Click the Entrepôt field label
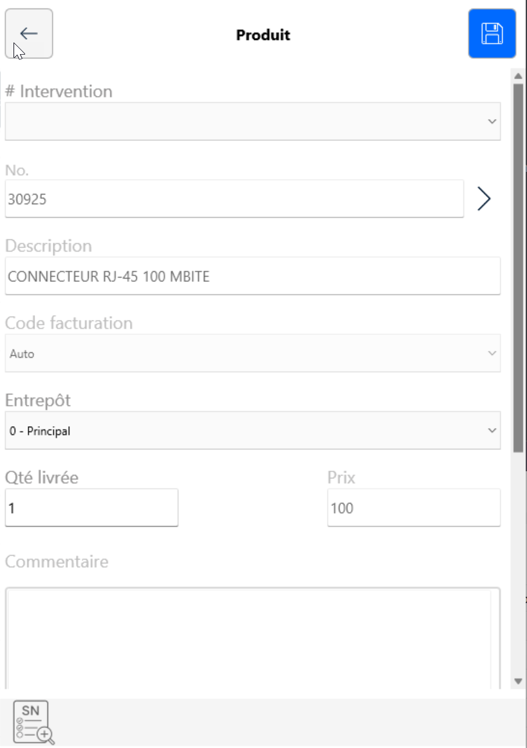 point(38,400)
